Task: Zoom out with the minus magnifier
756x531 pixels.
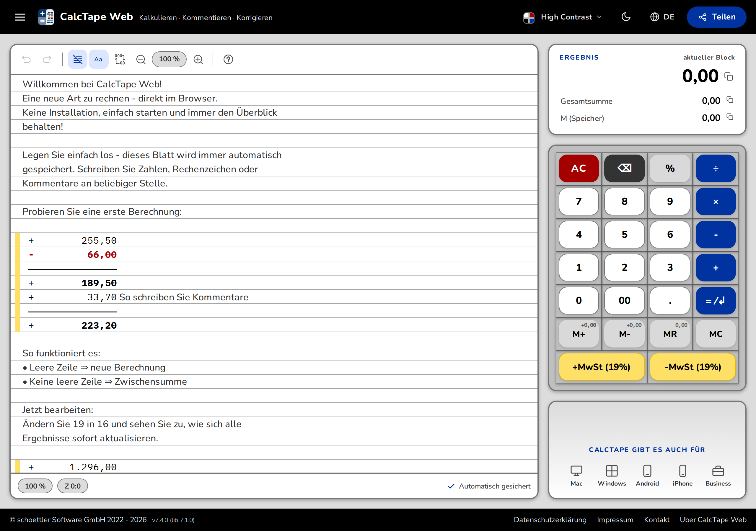Action: click(141, 59)
